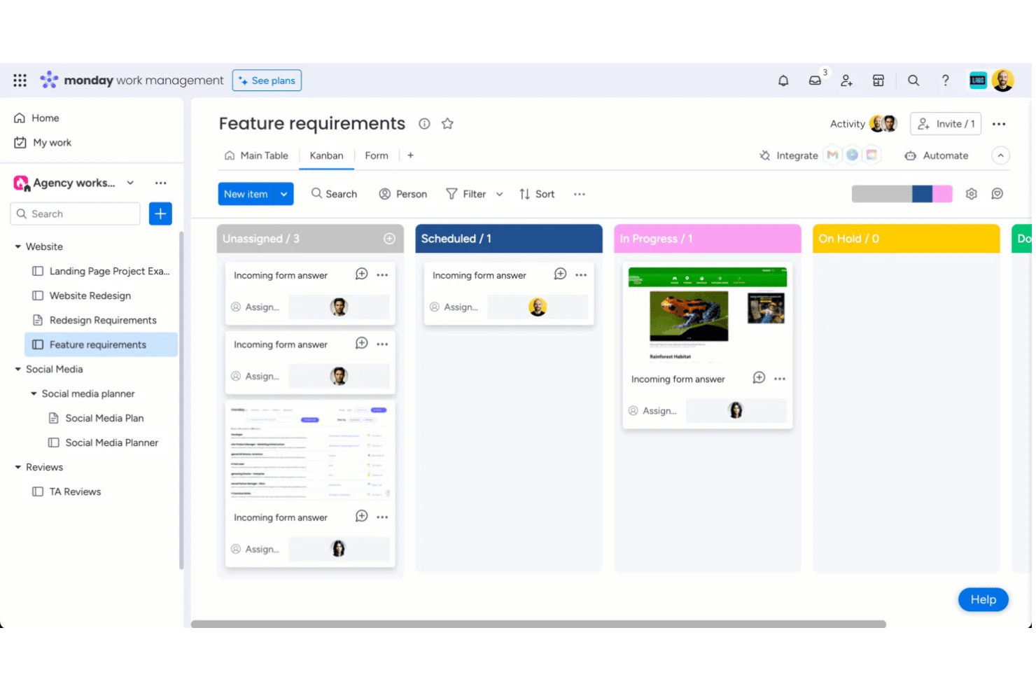Open workspace options ellipsis in sidebar
The image size is (1036, 691).
[161, 183]
